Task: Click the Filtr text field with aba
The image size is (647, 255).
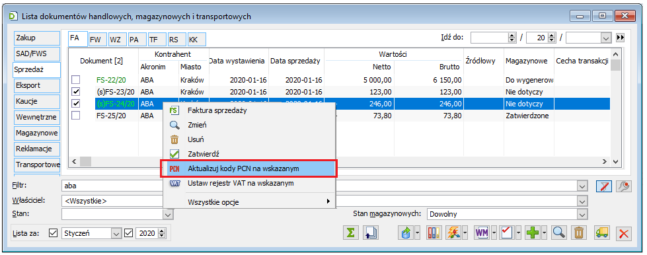Action: pos(319,186)
